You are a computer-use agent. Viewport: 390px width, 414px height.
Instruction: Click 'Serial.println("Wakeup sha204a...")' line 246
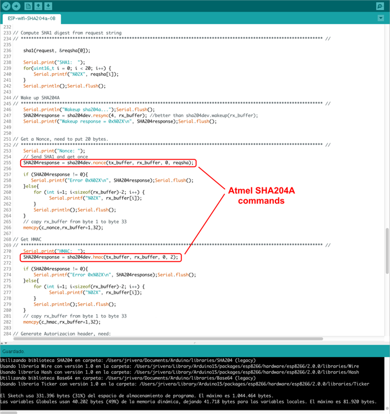[89, 110]
